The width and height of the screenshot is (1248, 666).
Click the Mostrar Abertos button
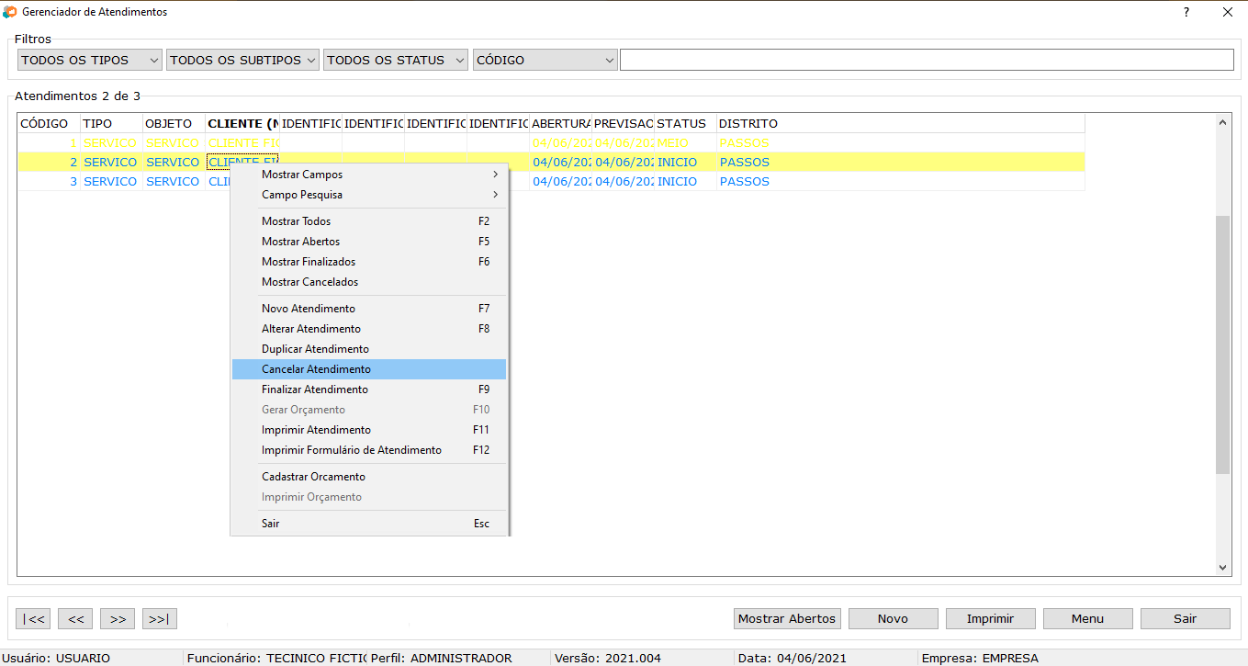tap(787, 619)
